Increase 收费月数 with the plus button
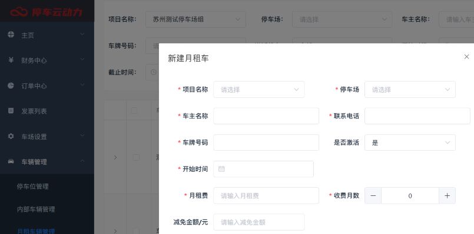 click(447, 196)
